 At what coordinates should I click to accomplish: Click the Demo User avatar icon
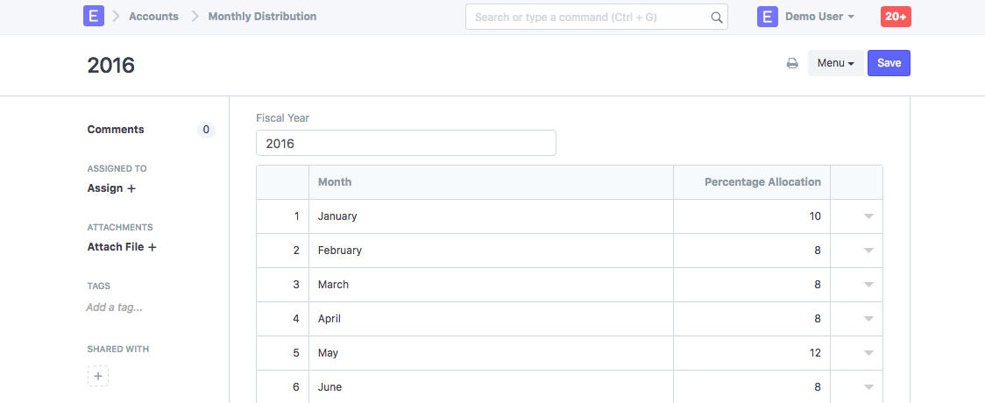[767, 17]
